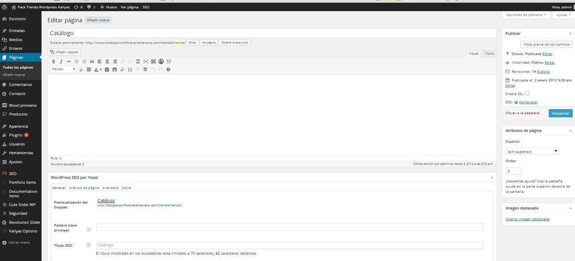Open the WooCommerce cart shortcode button
Image resolution: width=575 pixels, height=261 pixels.
pos(169,61)
